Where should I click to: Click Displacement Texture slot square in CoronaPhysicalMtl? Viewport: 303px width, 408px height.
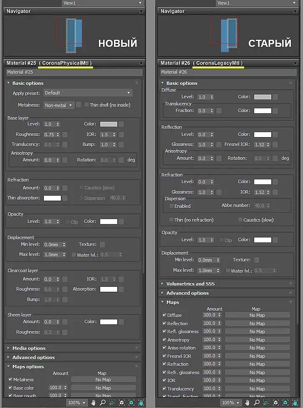click(102, 244)
